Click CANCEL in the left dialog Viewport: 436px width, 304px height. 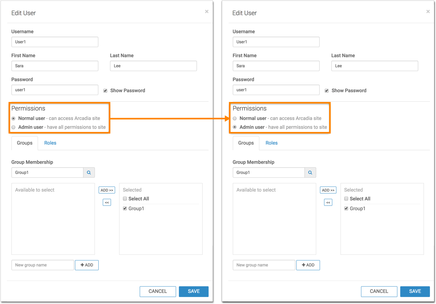pos(158,291)
